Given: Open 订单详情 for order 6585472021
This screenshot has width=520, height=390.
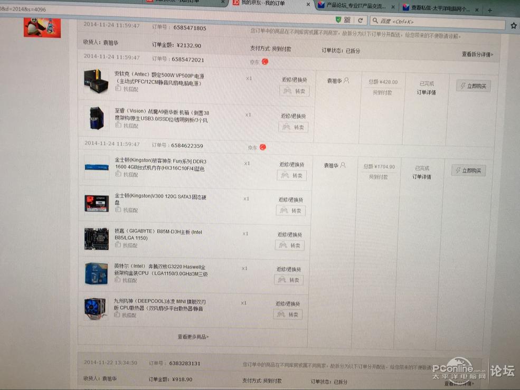Looking at the screenshot, I should click(426, 92).
